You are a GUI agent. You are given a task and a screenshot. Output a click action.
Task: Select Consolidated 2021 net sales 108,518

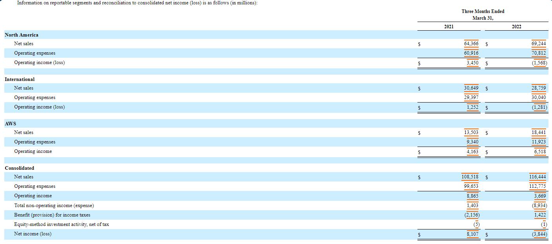coord(470,177)
